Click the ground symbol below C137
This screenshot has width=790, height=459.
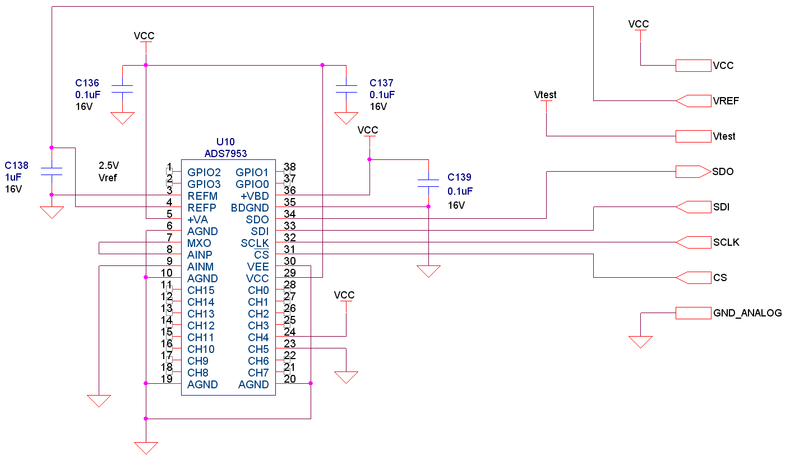pos(346,118)
